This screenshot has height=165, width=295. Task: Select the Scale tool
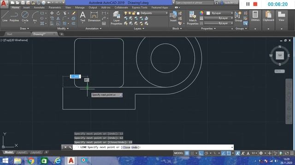(x=59, y=23)
